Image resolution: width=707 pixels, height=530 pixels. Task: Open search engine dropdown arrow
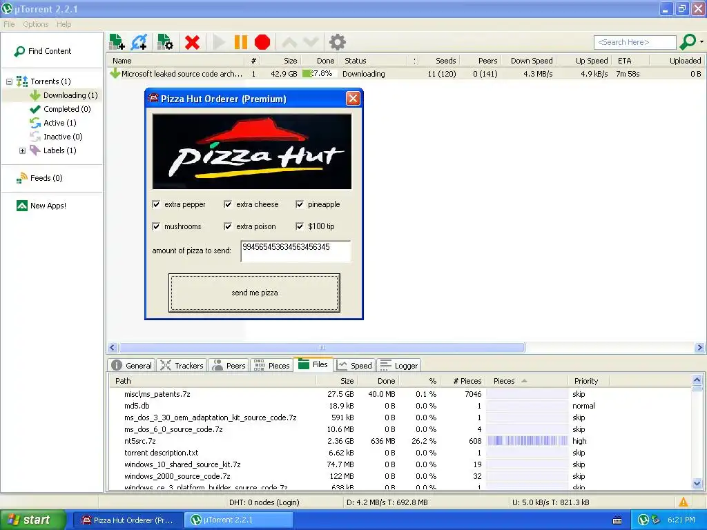coord(701,42)
